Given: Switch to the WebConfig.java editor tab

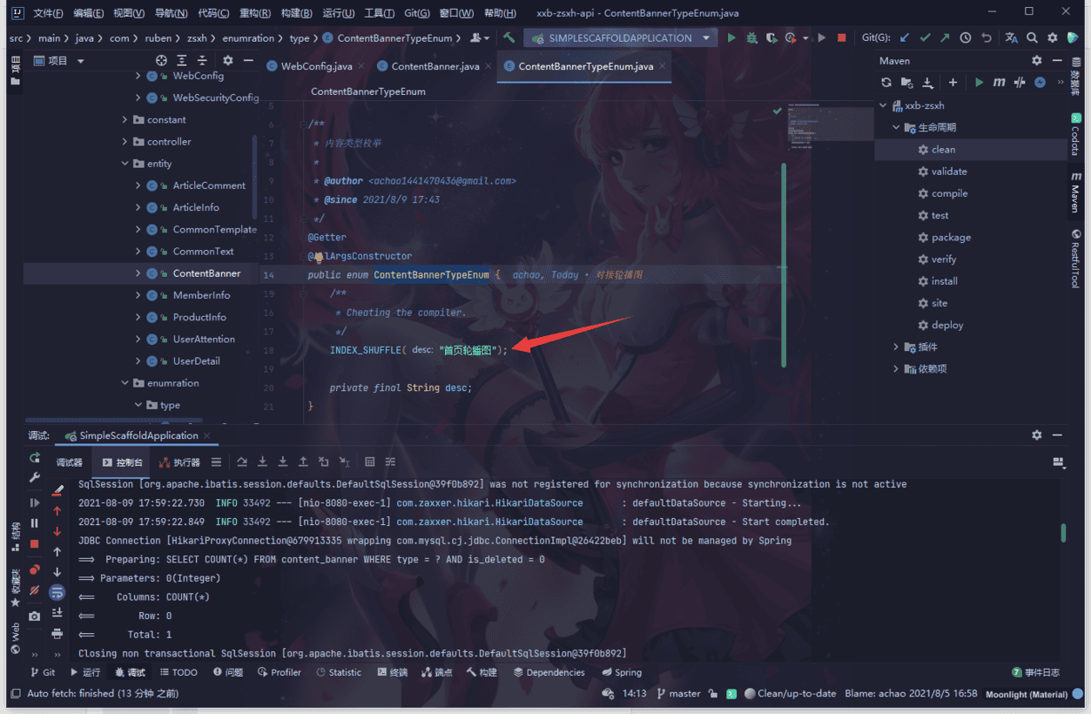Looking at the screenshot, I should [x=309, y=67].
